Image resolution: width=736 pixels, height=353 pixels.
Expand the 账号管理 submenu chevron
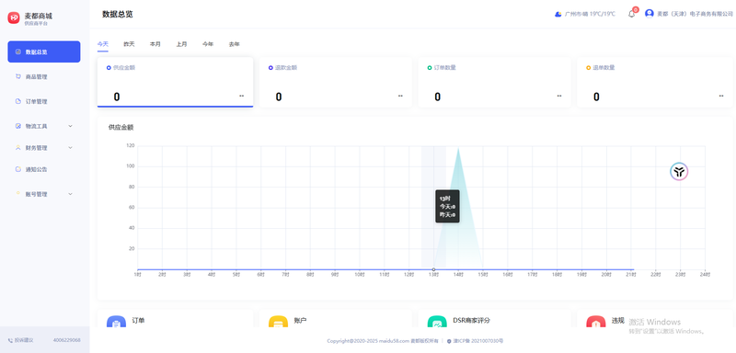coord(71,194)
